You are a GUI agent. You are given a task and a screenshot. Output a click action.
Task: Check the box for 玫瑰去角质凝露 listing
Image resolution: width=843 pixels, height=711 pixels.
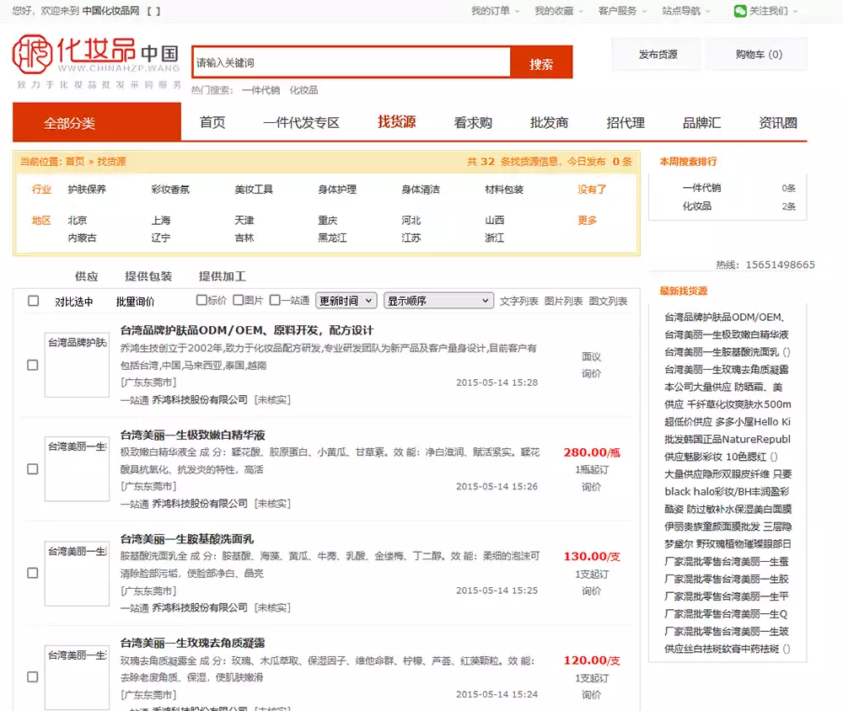33,676
